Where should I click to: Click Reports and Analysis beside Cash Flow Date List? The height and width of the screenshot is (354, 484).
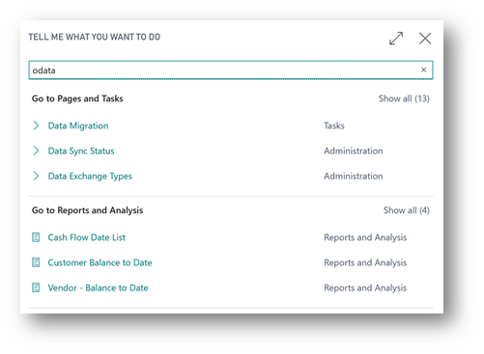pos(365,237)
